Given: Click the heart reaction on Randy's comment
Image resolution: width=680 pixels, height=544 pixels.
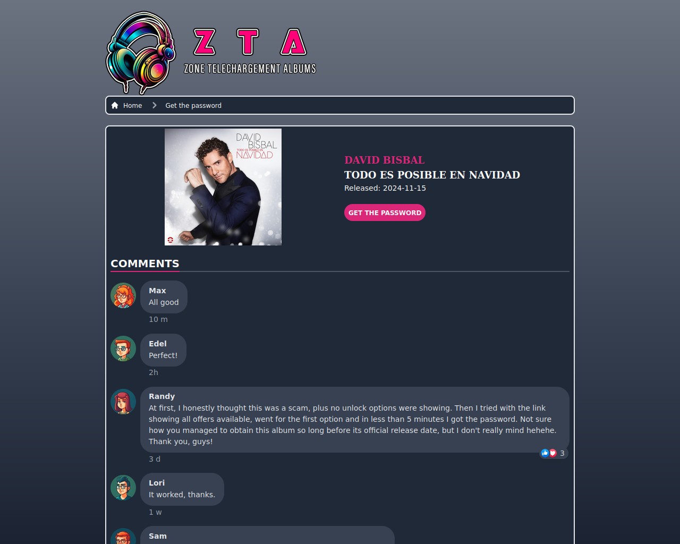Looking at the screenshot, I should coord(552,453).
